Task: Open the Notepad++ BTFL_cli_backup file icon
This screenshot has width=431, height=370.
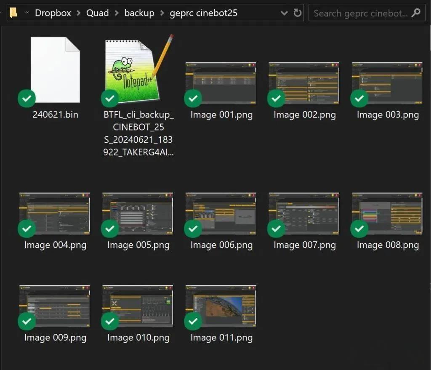Action: coord(139,69)
